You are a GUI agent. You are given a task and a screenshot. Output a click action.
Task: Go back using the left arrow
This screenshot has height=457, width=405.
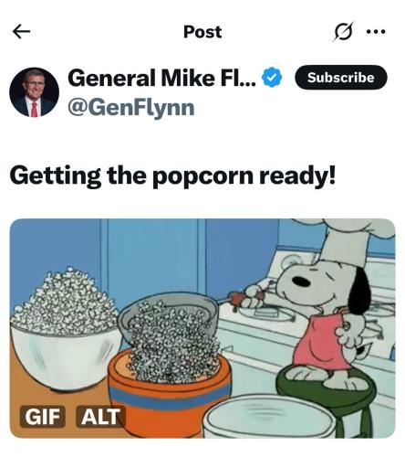21,31
